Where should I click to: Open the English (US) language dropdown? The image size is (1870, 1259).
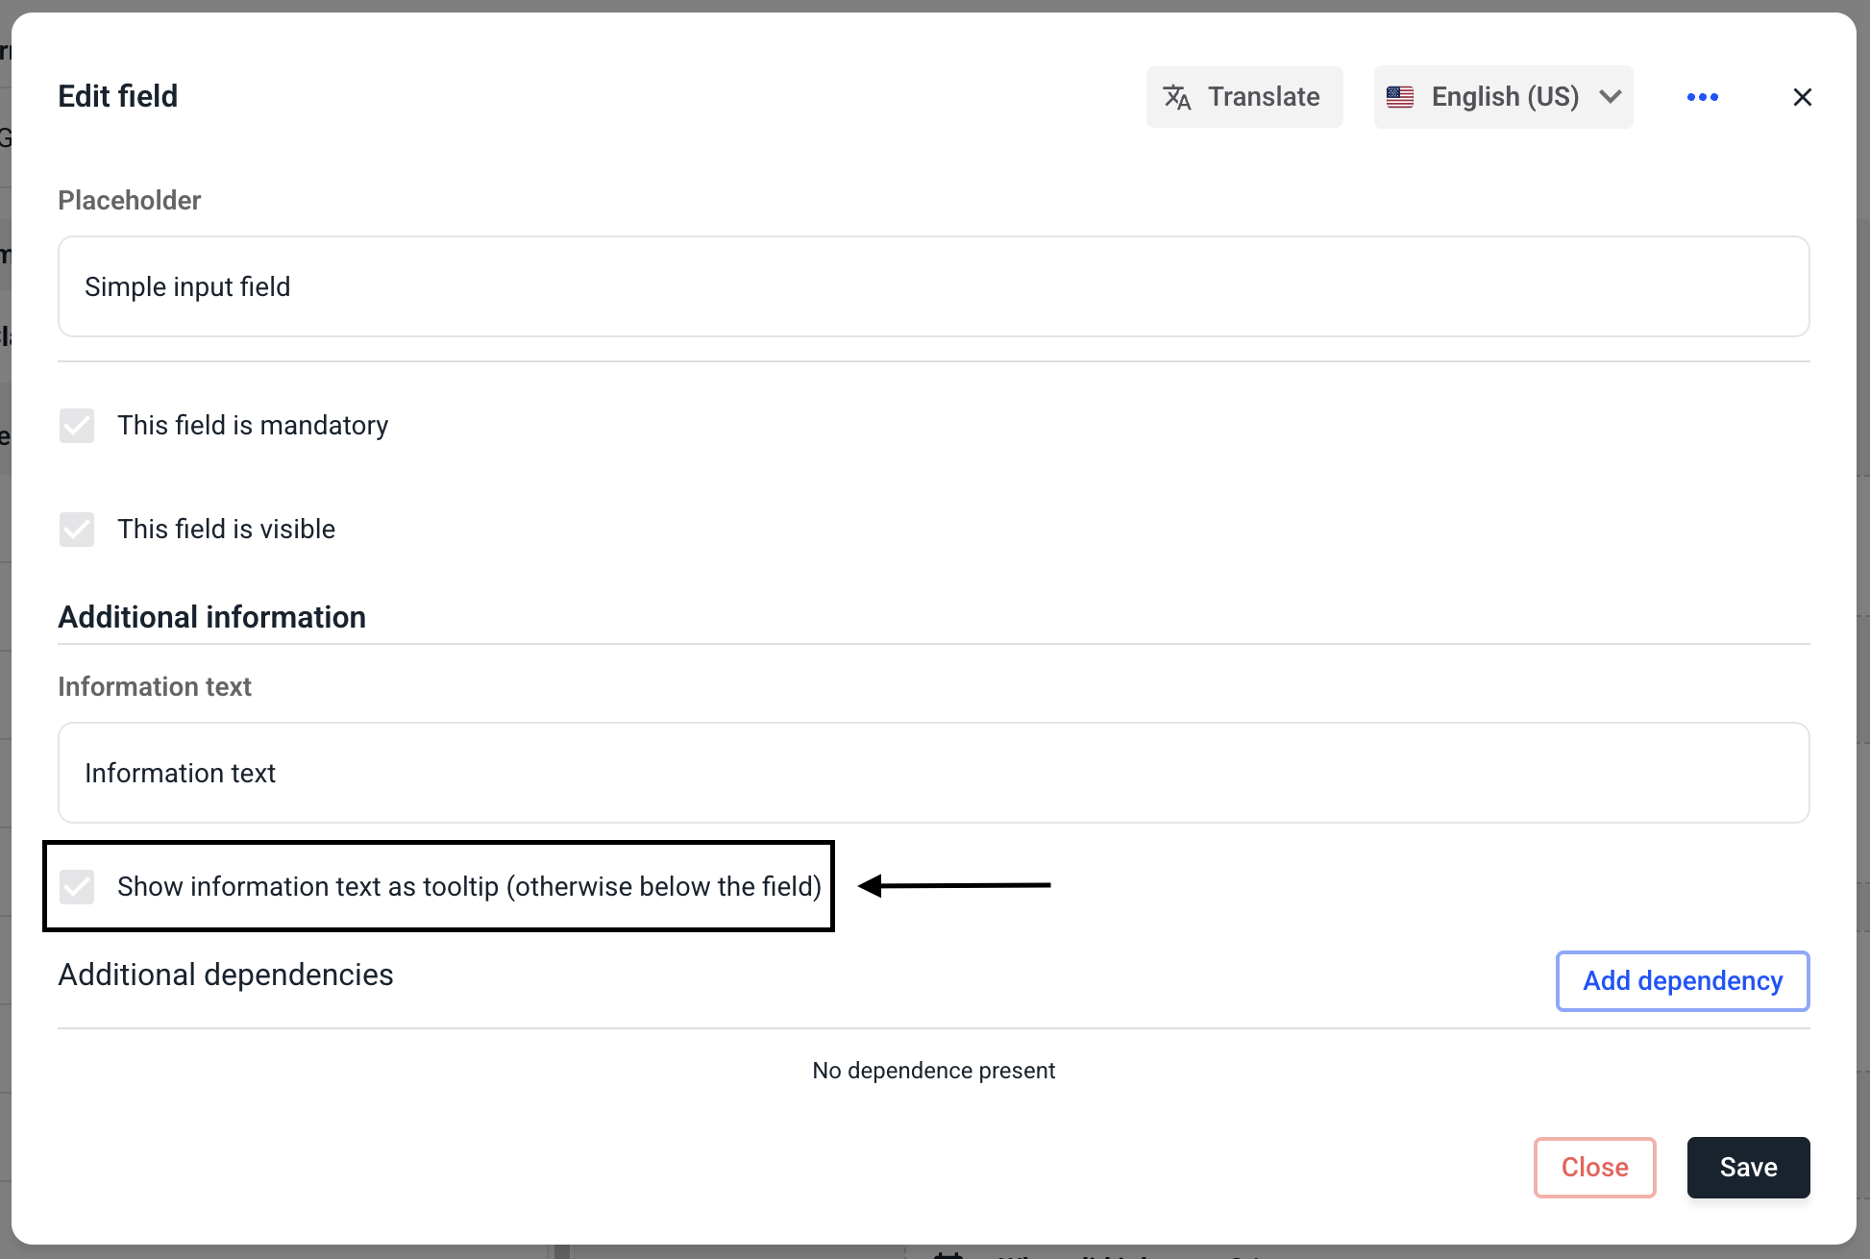click(x=1504, y=97)
